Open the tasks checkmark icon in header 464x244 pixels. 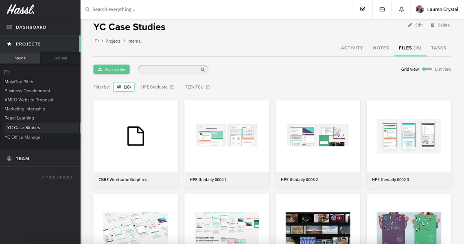[363, 9]
